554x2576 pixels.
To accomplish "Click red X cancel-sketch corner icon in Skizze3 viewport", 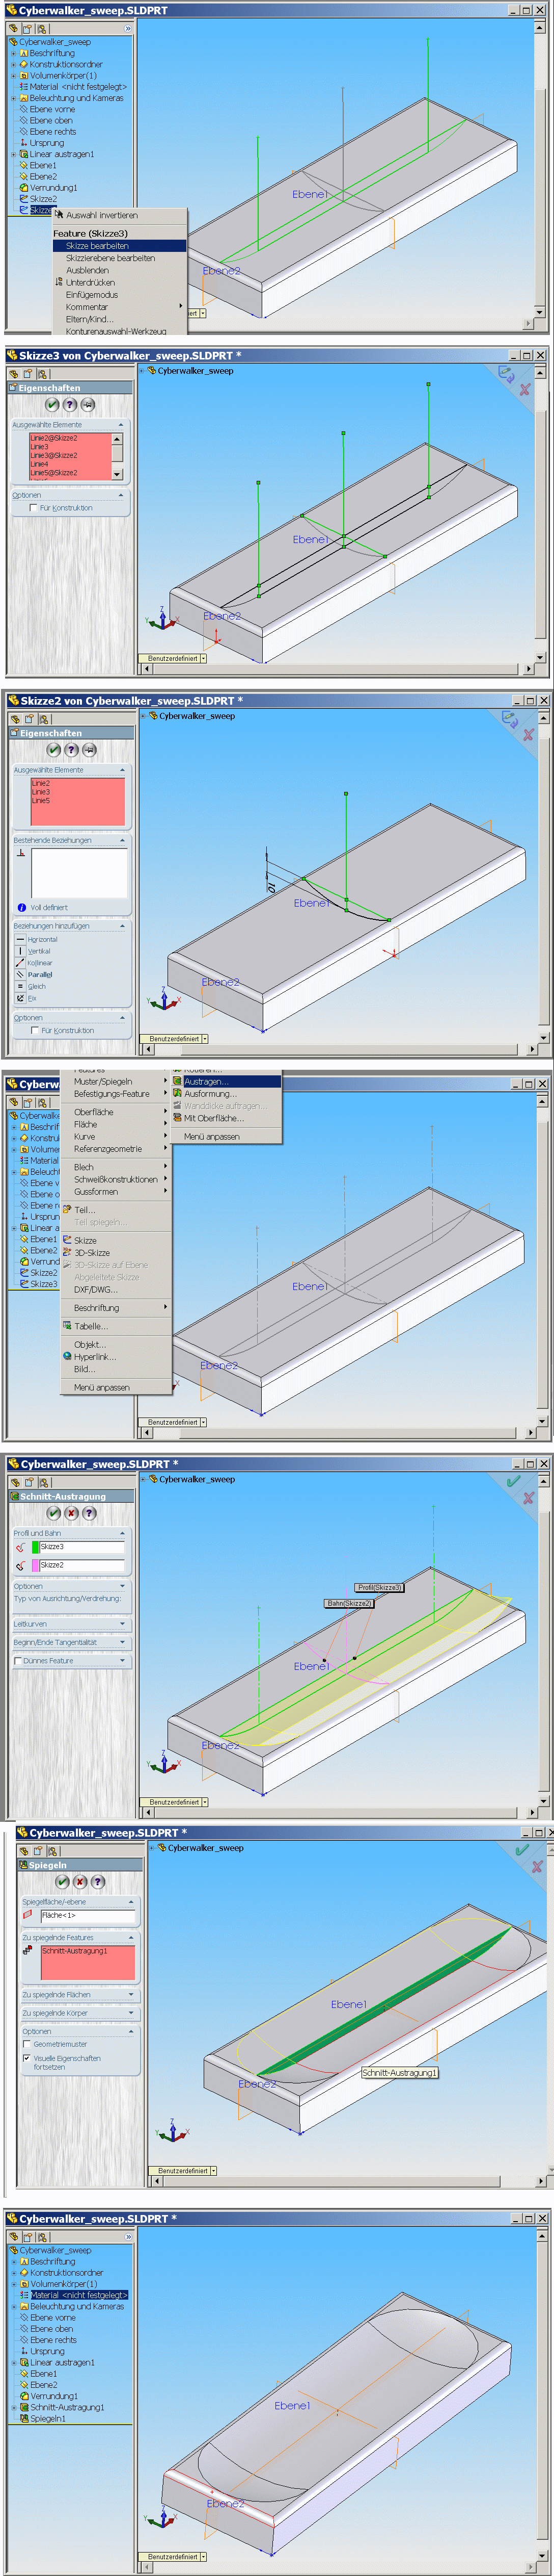I will (525, 389).
